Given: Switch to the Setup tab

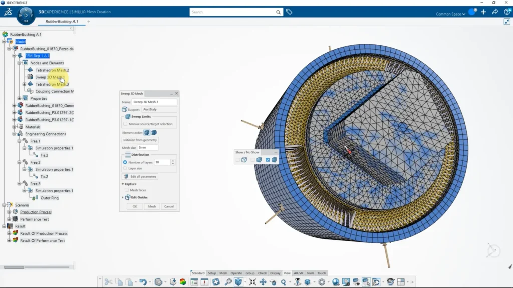Looking at the screenshot, I should coord(212,273).
